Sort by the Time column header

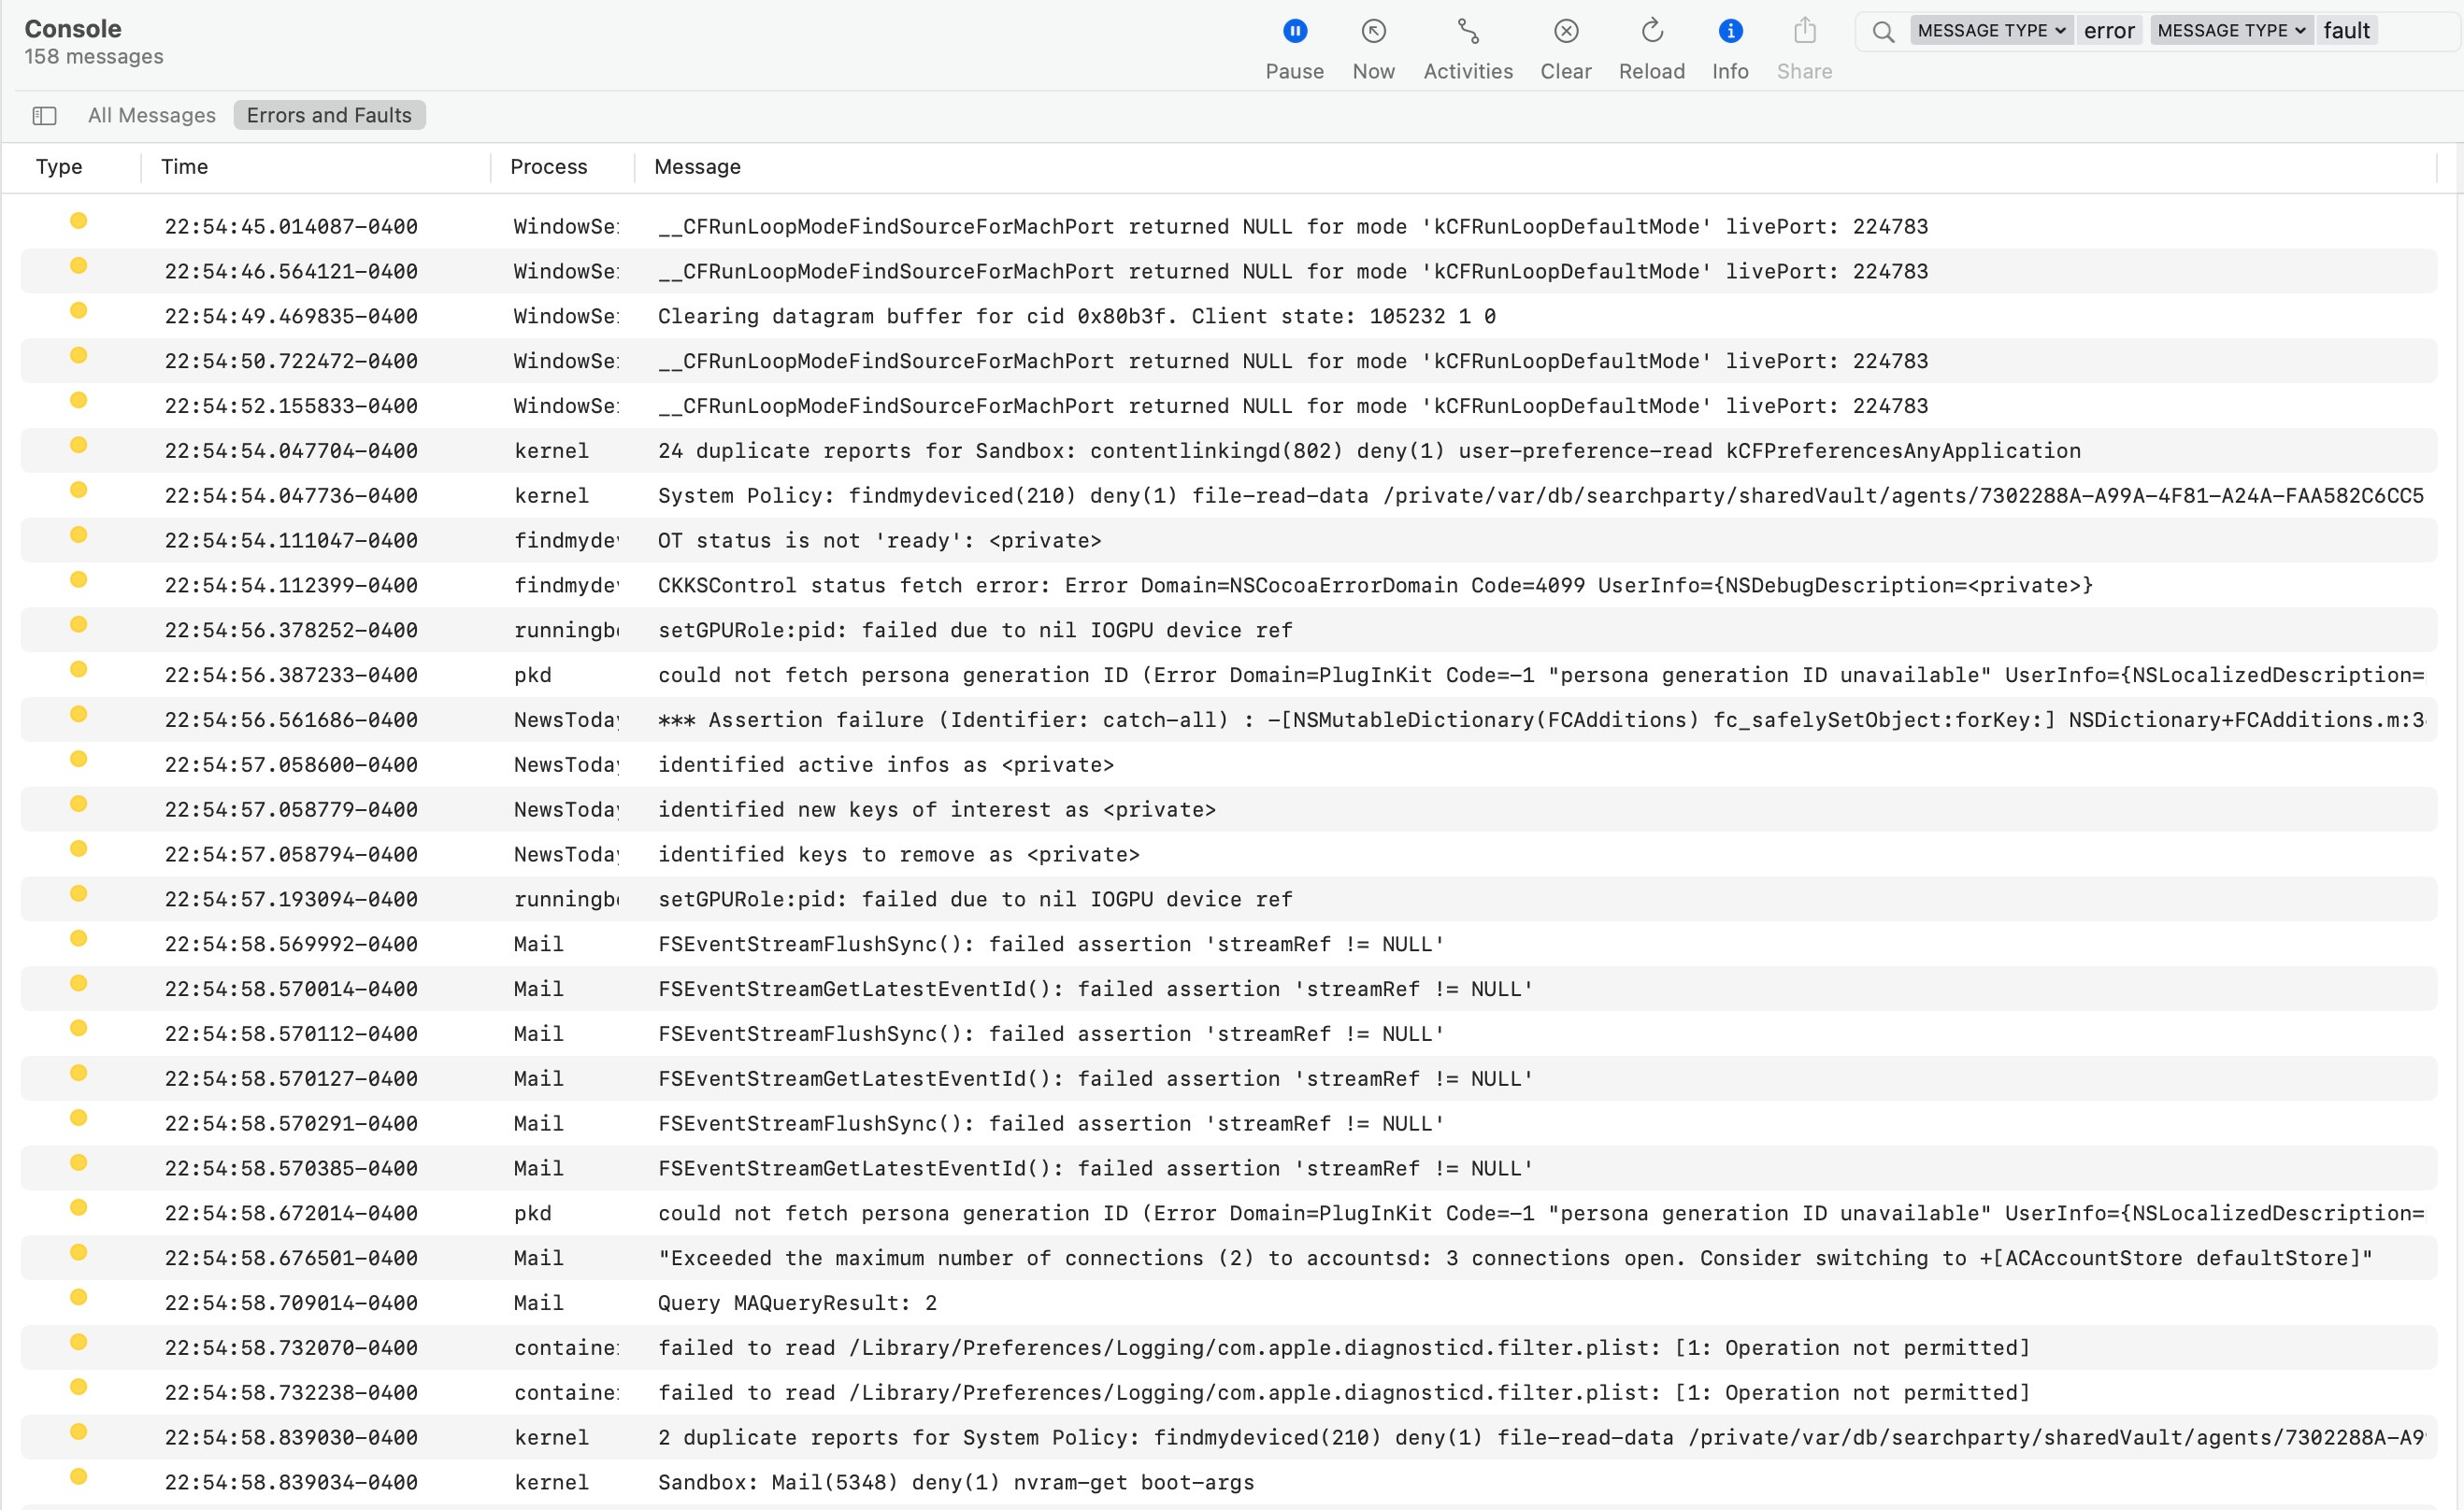click(185, 167)
